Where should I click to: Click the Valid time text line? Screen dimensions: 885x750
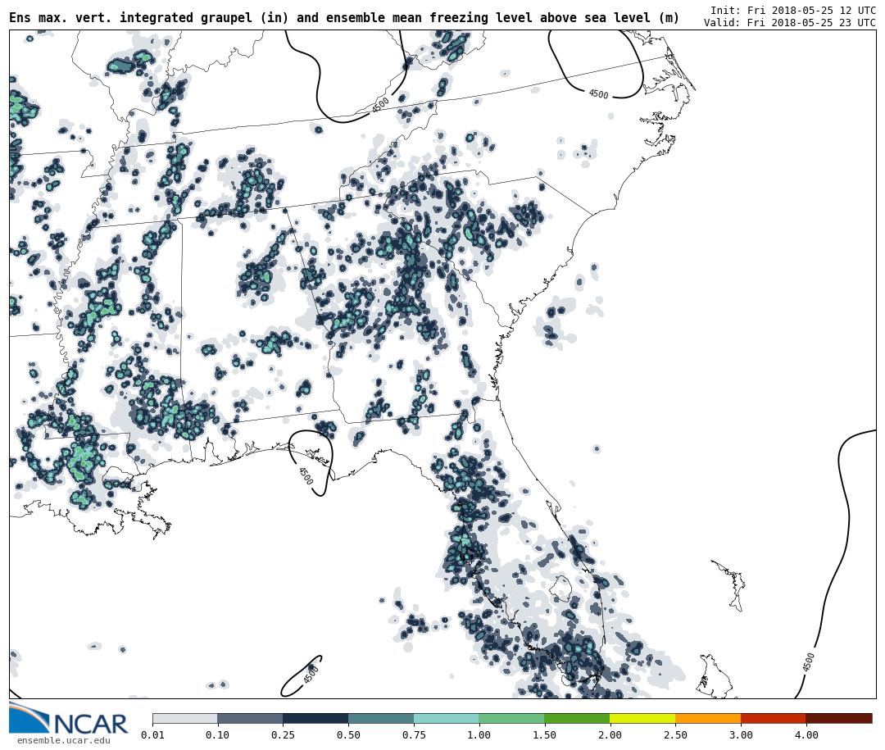[789, 23]
